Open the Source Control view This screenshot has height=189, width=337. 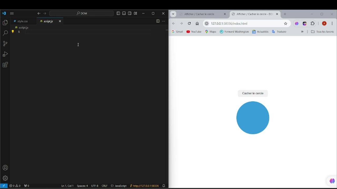(x=5, y=44)
